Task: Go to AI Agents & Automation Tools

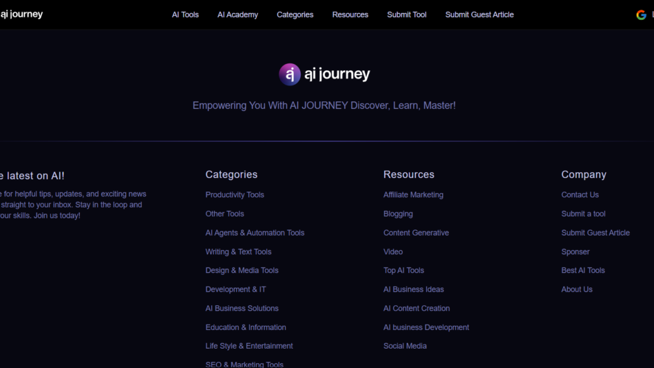Action: pyautogui.click(x=255, y=233)
